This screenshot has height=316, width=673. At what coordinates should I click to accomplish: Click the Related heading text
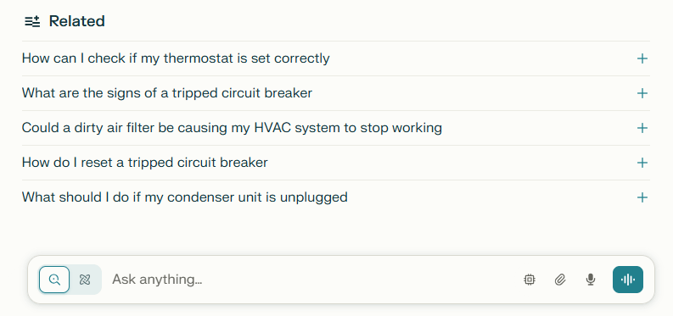point(77,21)
